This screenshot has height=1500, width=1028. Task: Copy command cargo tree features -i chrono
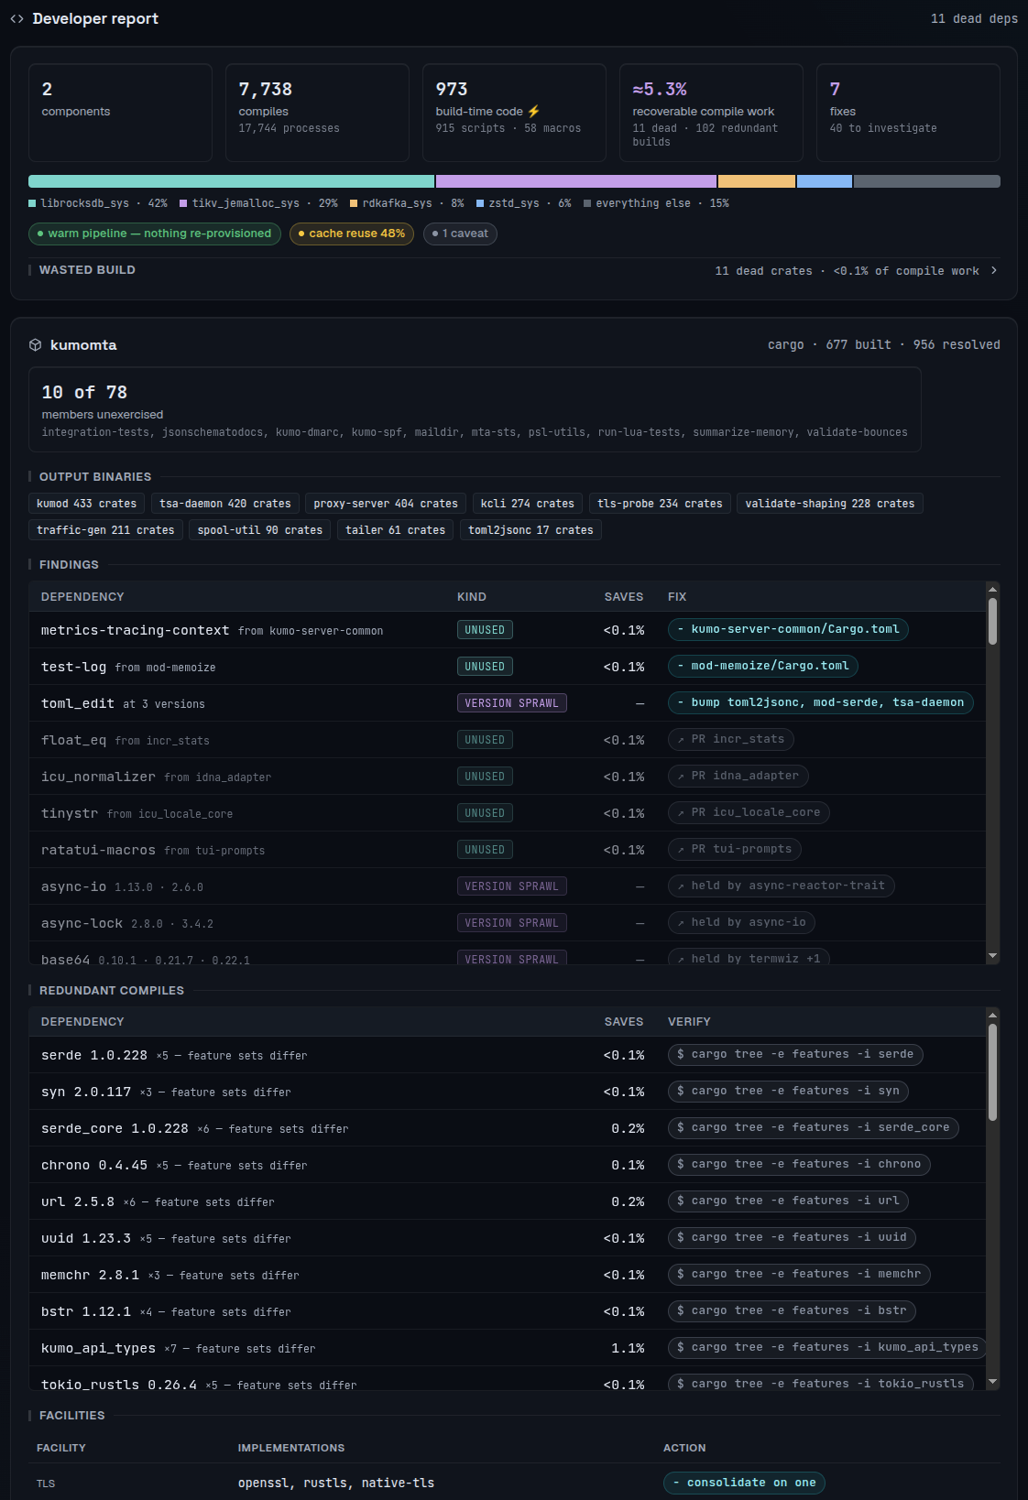point(799,1164)
